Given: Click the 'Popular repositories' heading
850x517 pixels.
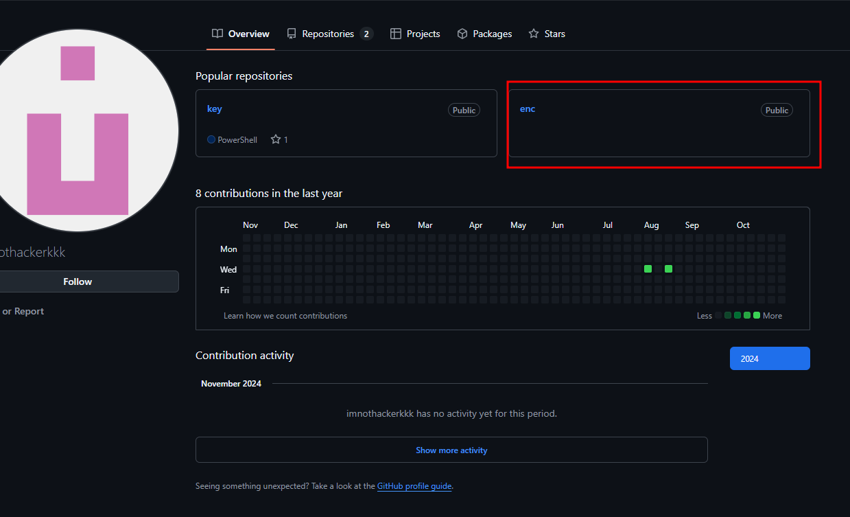Looking at the screenshot, I should pyautogui.click(x=244, y=76).
